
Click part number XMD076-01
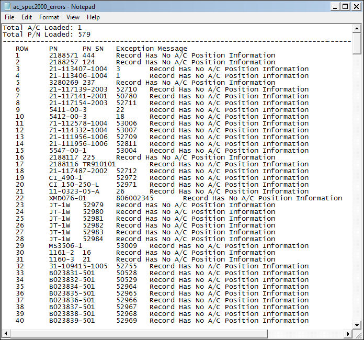[x=68, y=198]
